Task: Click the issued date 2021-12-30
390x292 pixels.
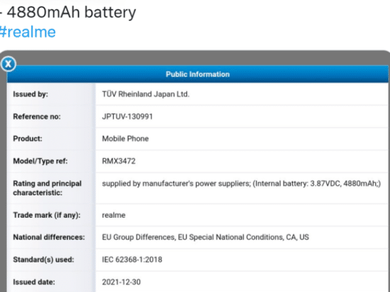Action: (x=121, y=281)
